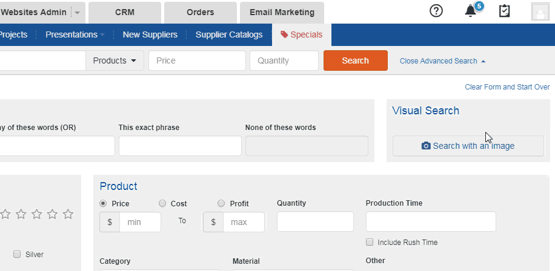Click the second rating star
Viewport: 555px width, 271px height.
pos(21,214)
